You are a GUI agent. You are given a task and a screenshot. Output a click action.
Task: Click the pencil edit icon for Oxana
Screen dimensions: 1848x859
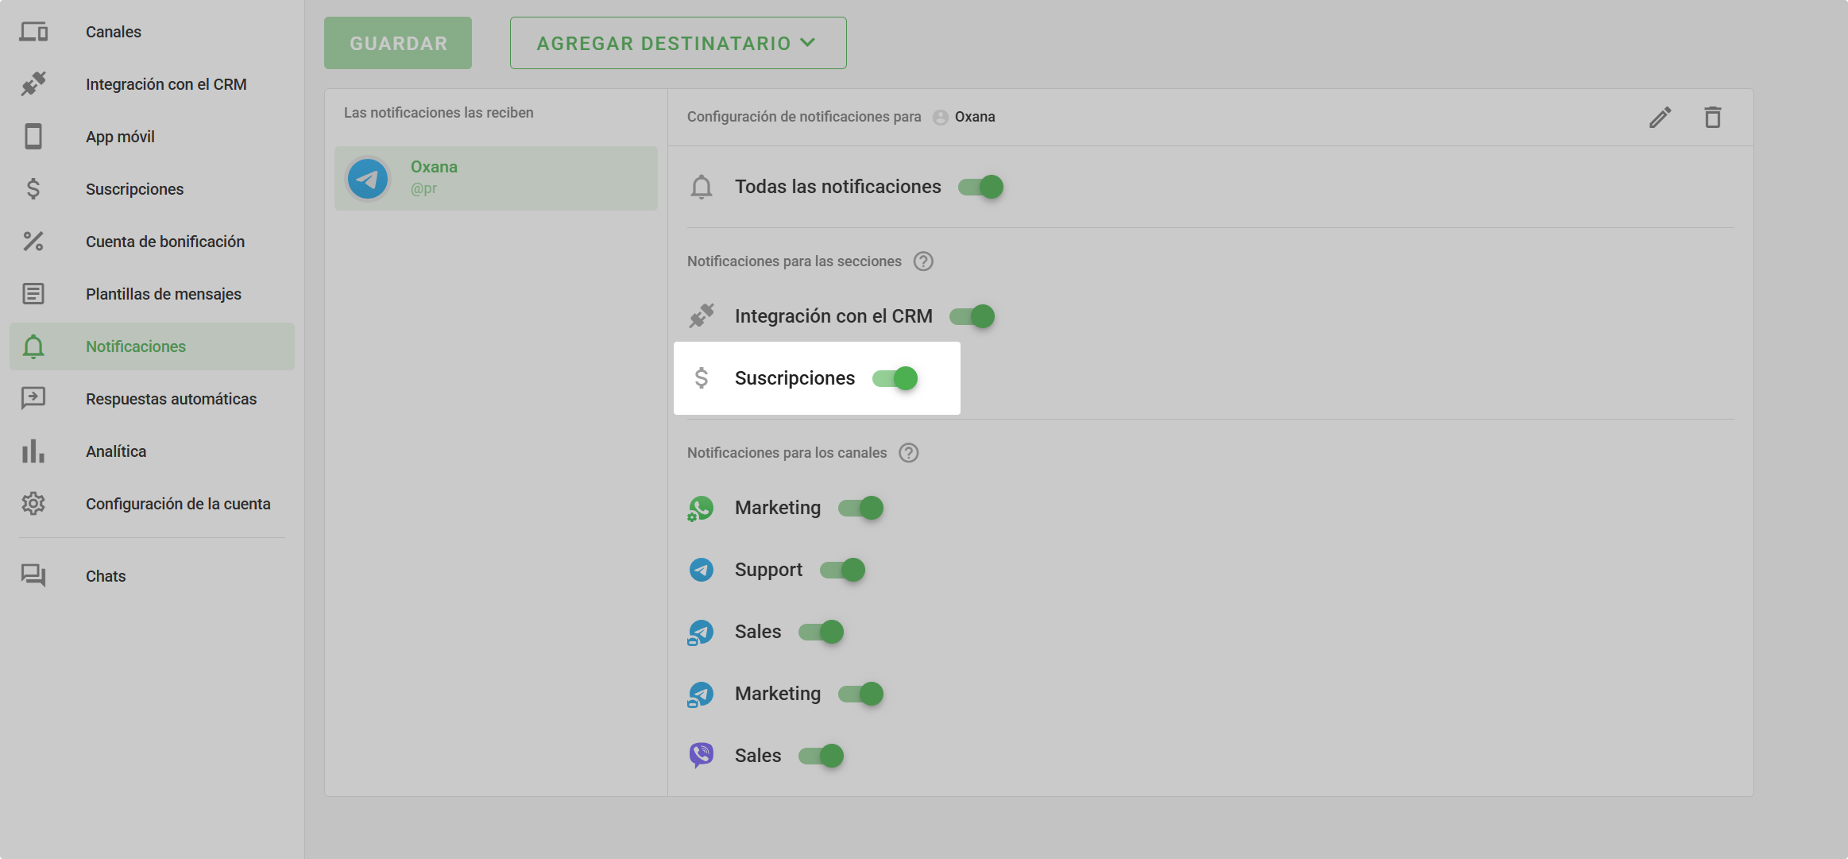coord(1660,118)
